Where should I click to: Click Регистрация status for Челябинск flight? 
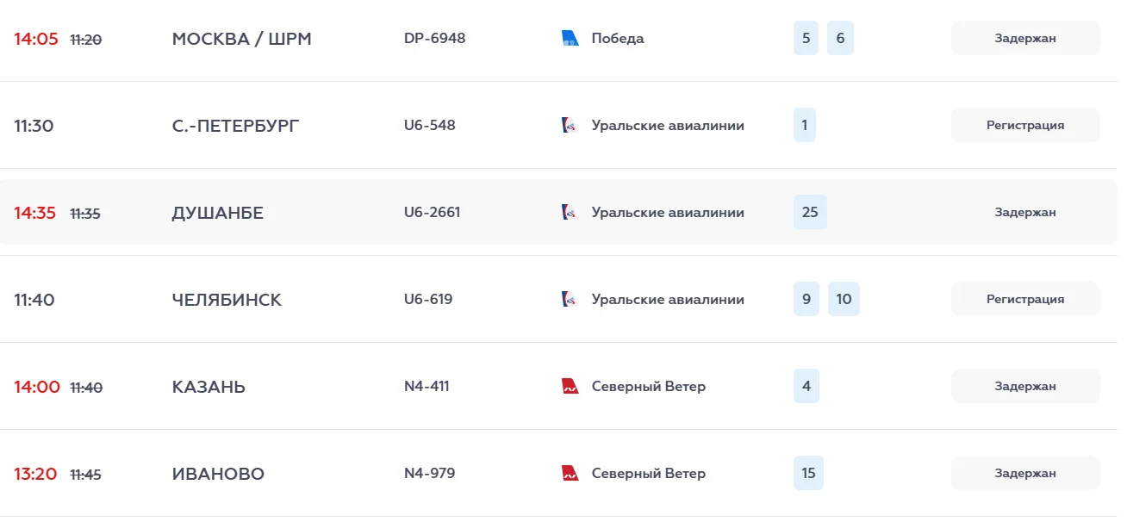click(x=1025, y=299)
